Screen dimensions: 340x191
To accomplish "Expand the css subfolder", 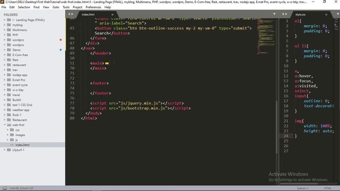I will (x=7, y=129).
